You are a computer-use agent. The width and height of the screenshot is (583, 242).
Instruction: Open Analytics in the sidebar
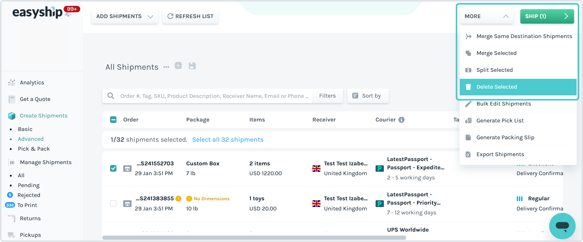click(x=32, y=83)
